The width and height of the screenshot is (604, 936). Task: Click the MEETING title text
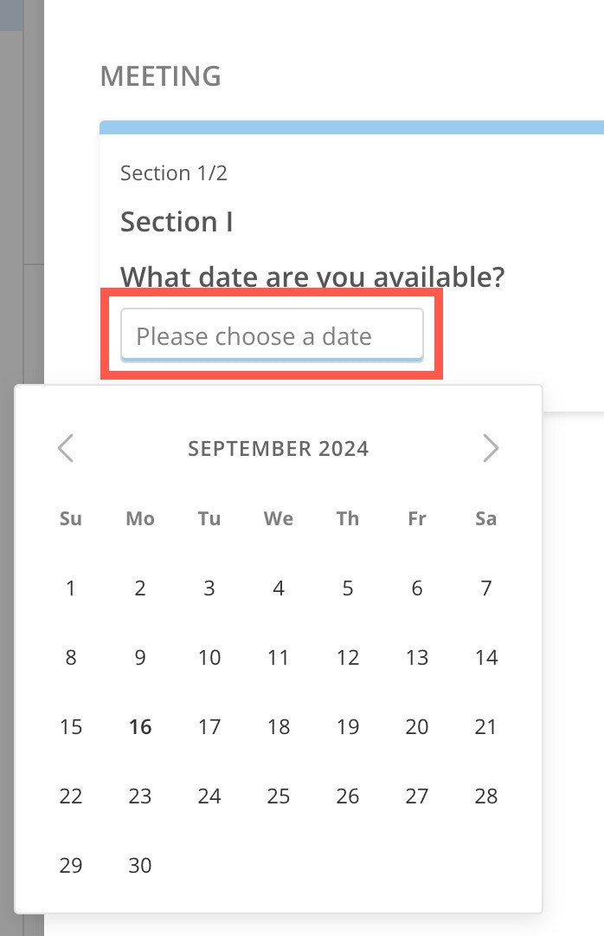161,76
